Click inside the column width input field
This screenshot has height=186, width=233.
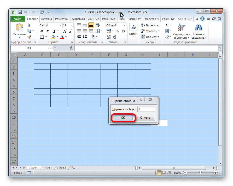coord(146,109)
